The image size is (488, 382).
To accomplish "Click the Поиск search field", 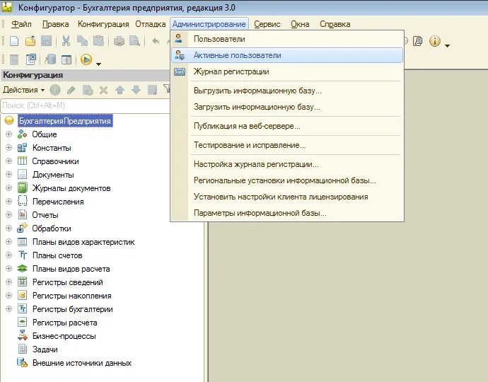I will 86,105.
